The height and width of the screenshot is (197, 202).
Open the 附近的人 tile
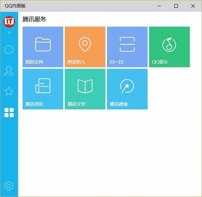[85, 47]
